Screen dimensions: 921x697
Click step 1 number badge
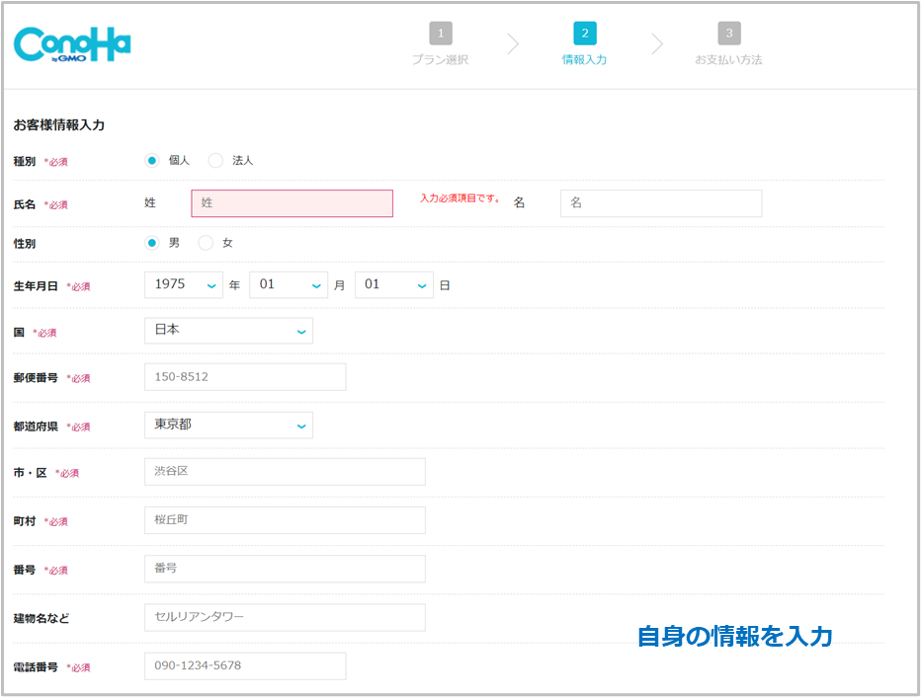tap(441, 34)
